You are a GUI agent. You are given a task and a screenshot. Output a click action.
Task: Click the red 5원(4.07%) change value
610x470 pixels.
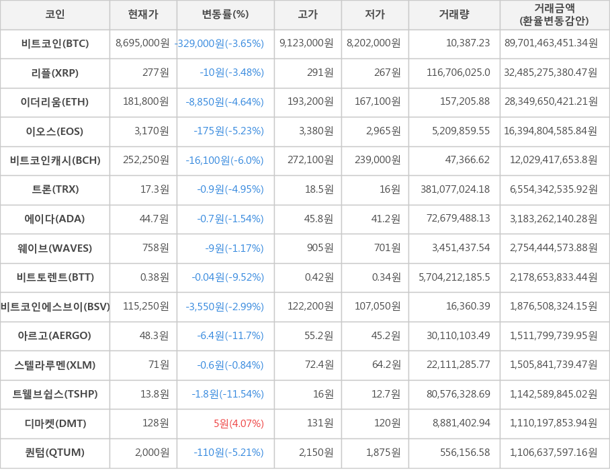238,424
